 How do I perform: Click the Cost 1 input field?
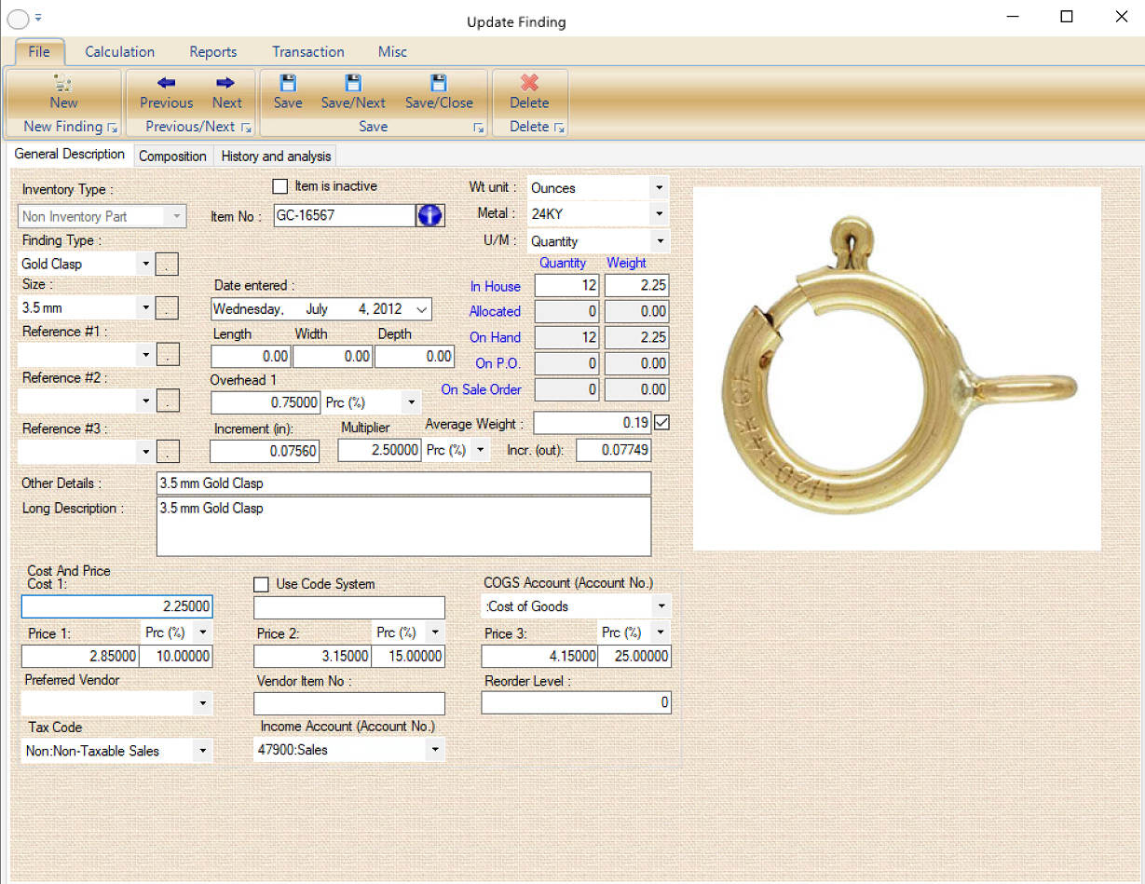[117, 607]
